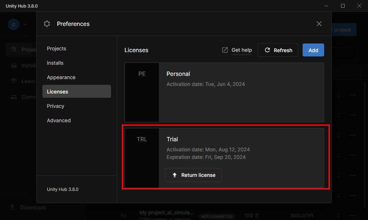Click the Preferences gear icon
368x220 pixels.
(x=47, y=24)
